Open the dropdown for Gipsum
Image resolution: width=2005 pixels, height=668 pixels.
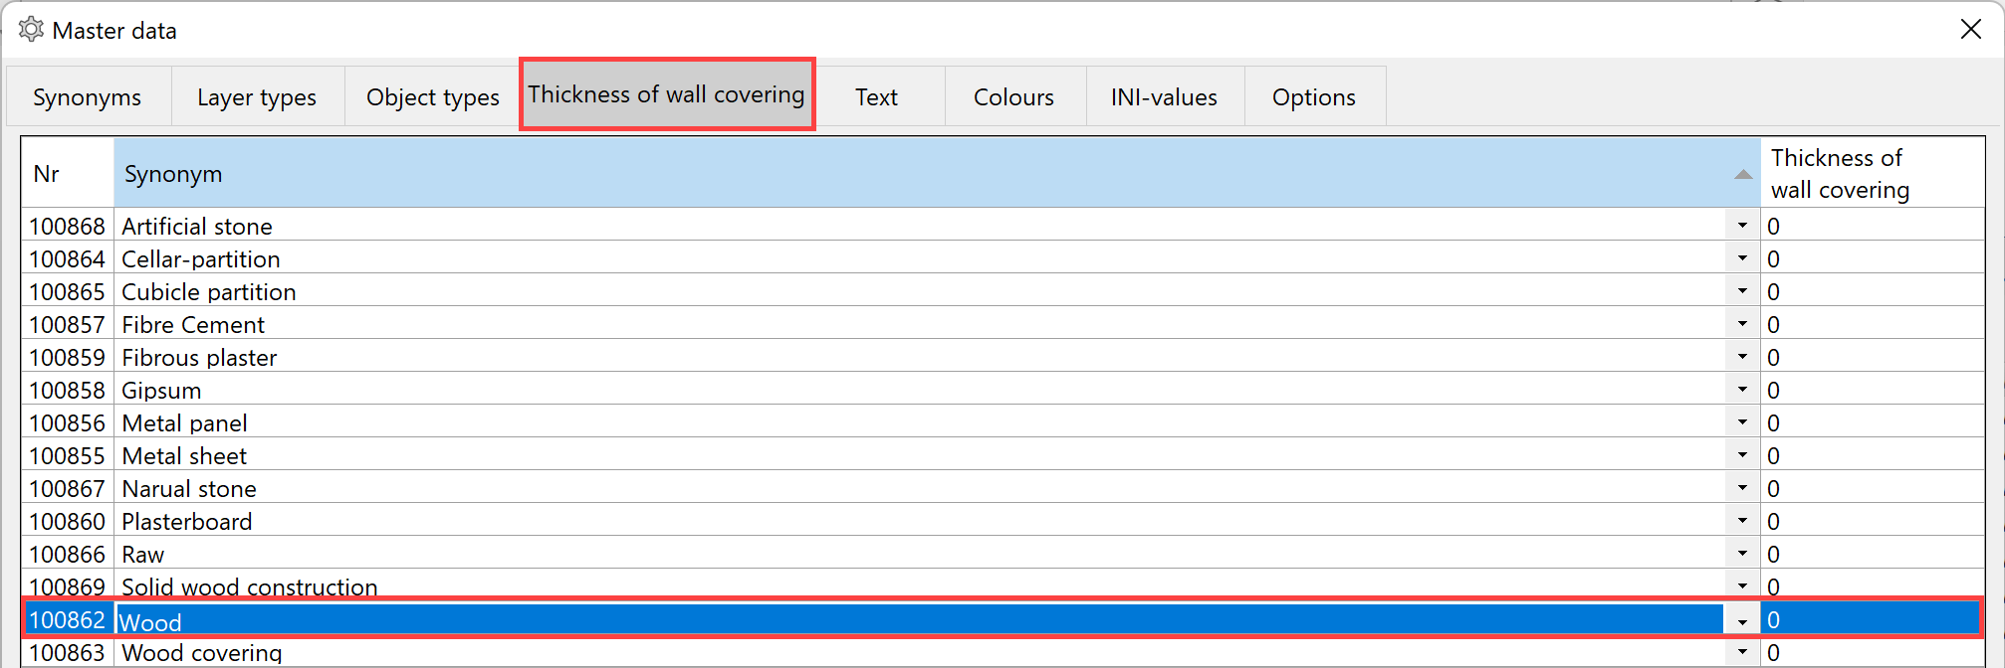[1742, 390]
